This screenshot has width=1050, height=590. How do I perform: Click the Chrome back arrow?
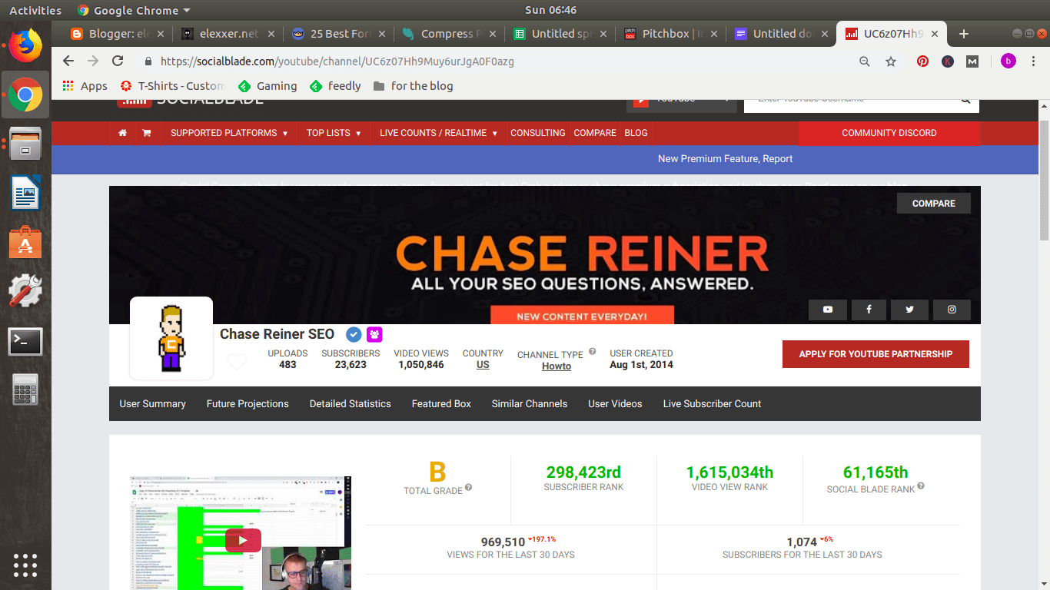point(68,61)
